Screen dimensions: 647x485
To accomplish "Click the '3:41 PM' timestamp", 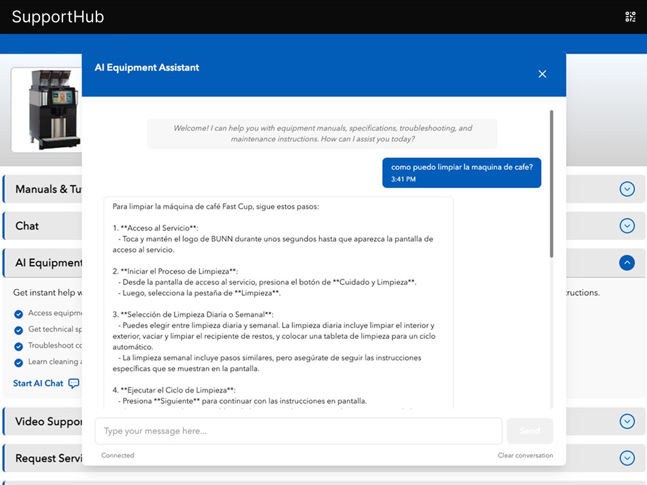I will (x=403, y=180).
